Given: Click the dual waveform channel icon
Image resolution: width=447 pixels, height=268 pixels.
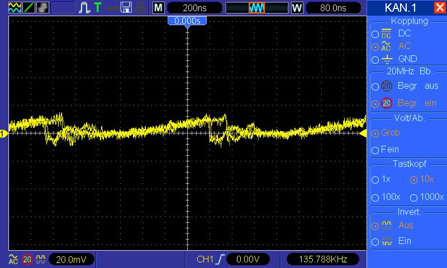Looking at the screenshot, I should click(13, 8).
